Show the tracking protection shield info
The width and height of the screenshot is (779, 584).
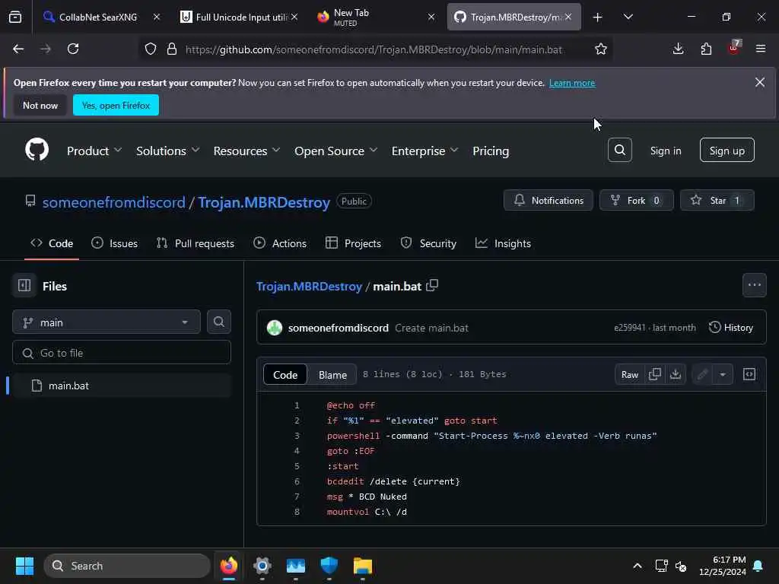point(151,49)
